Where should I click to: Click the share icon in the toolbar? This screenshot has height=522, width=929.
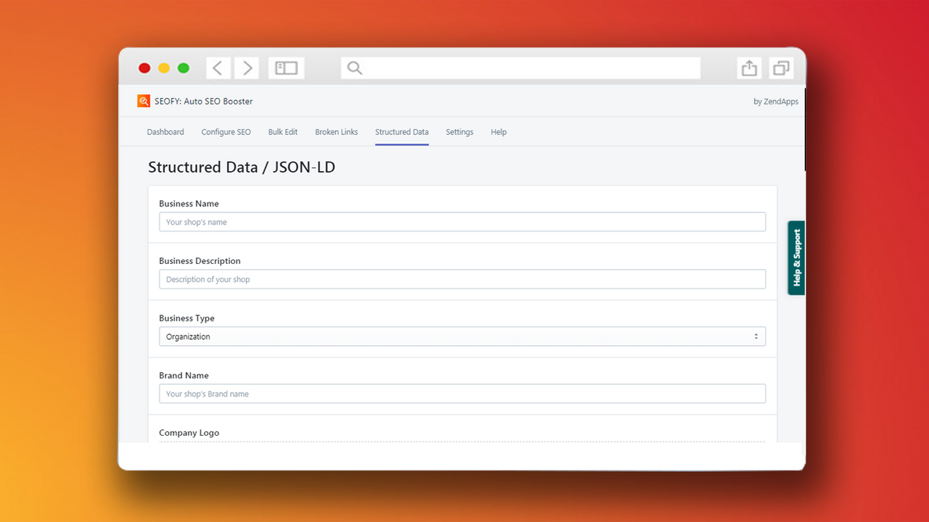click(748, 67)
